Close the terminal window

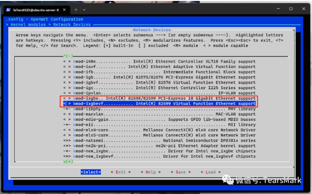(304, 9)
